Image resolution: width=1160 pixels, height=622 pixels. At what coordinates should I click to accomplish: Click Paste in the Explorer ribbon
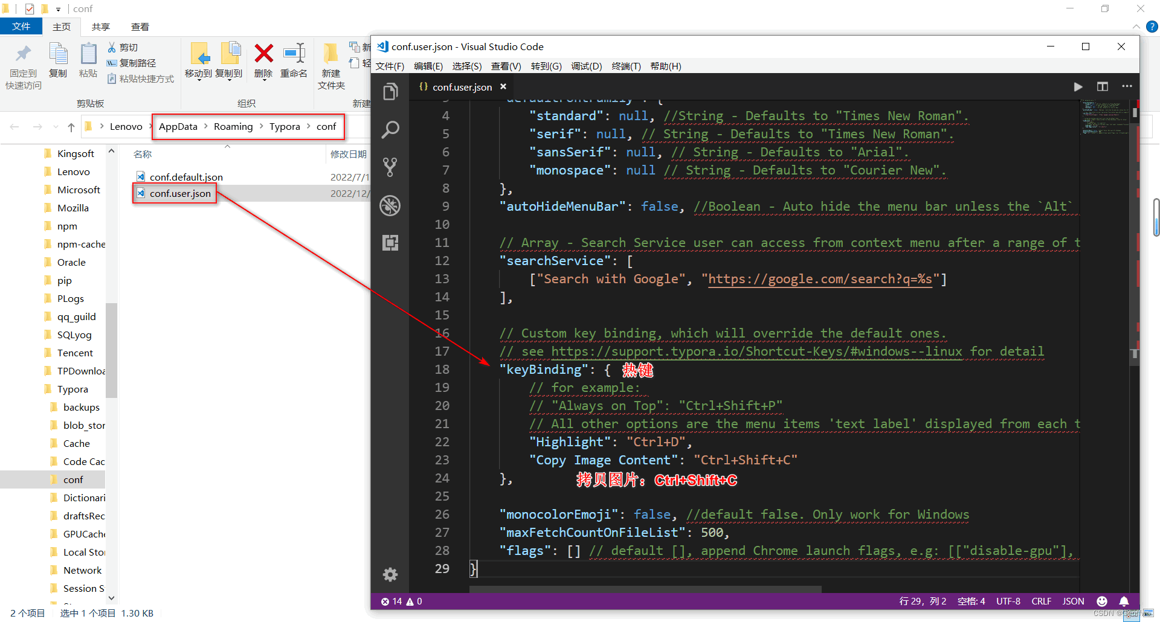click(x=88, y=60)
